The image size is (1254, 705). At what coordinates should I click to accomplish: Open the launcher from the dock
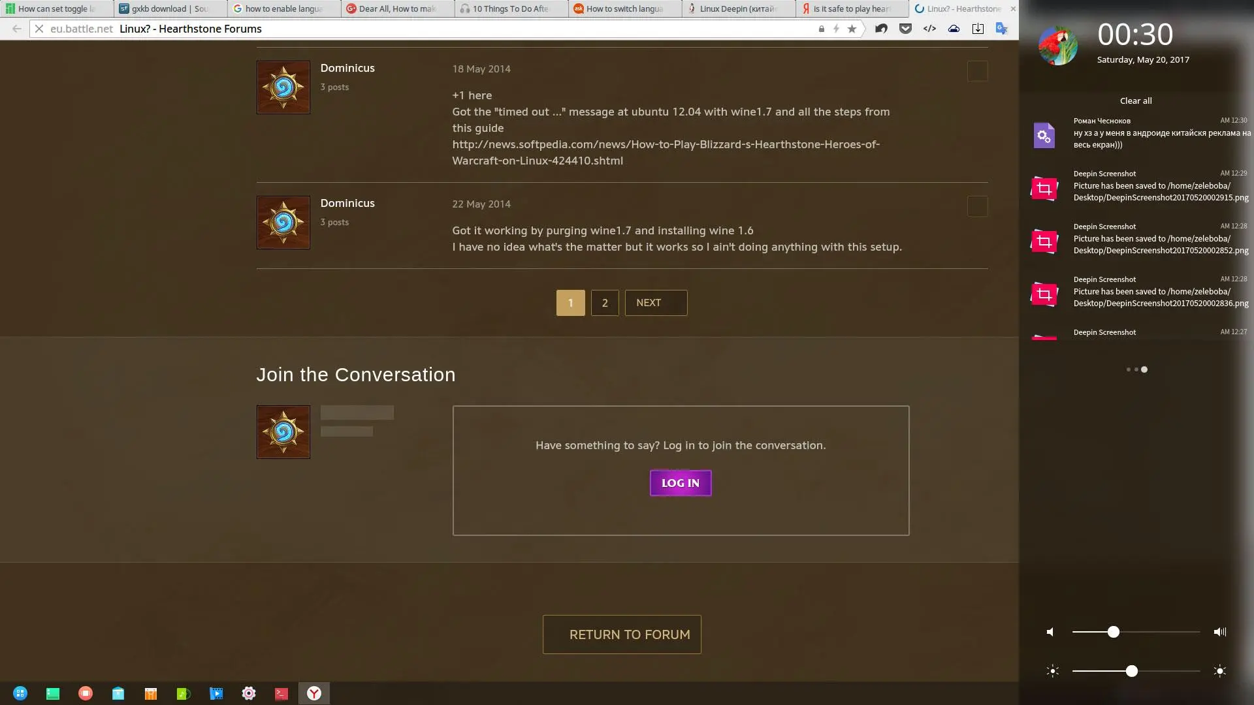pos(20,693)
